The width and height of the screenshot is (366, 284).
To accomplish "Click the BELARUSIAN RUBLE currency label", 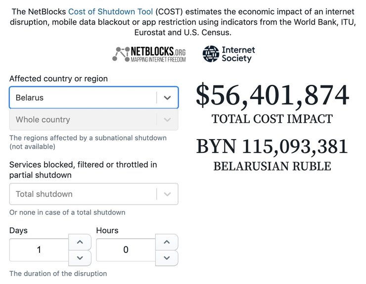I will 272,166.
